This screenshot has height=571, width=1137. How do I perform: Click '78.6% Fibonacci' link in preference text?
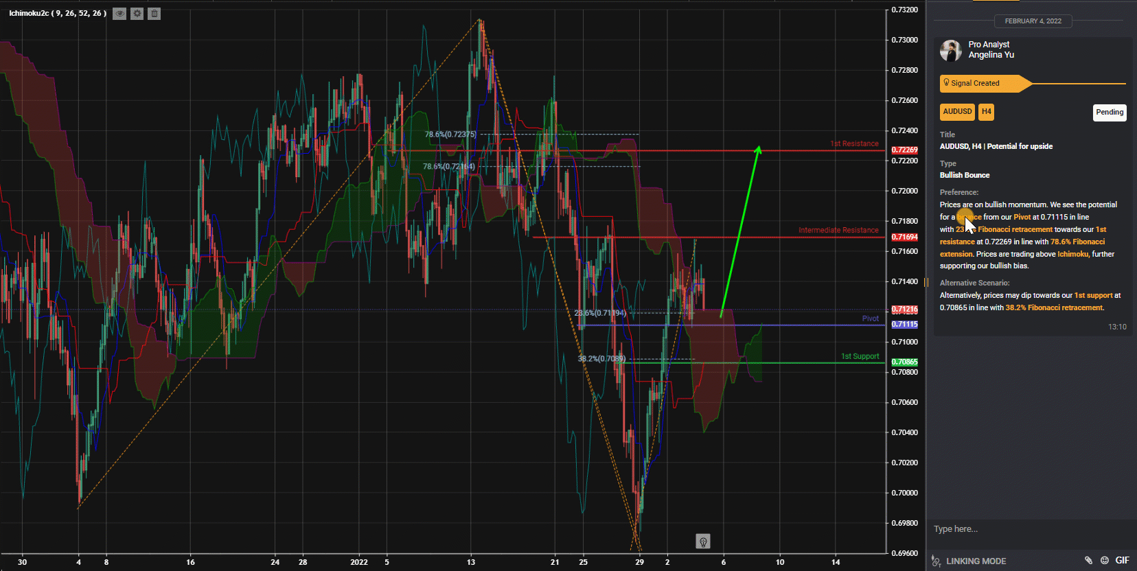tap(1077, 242)
